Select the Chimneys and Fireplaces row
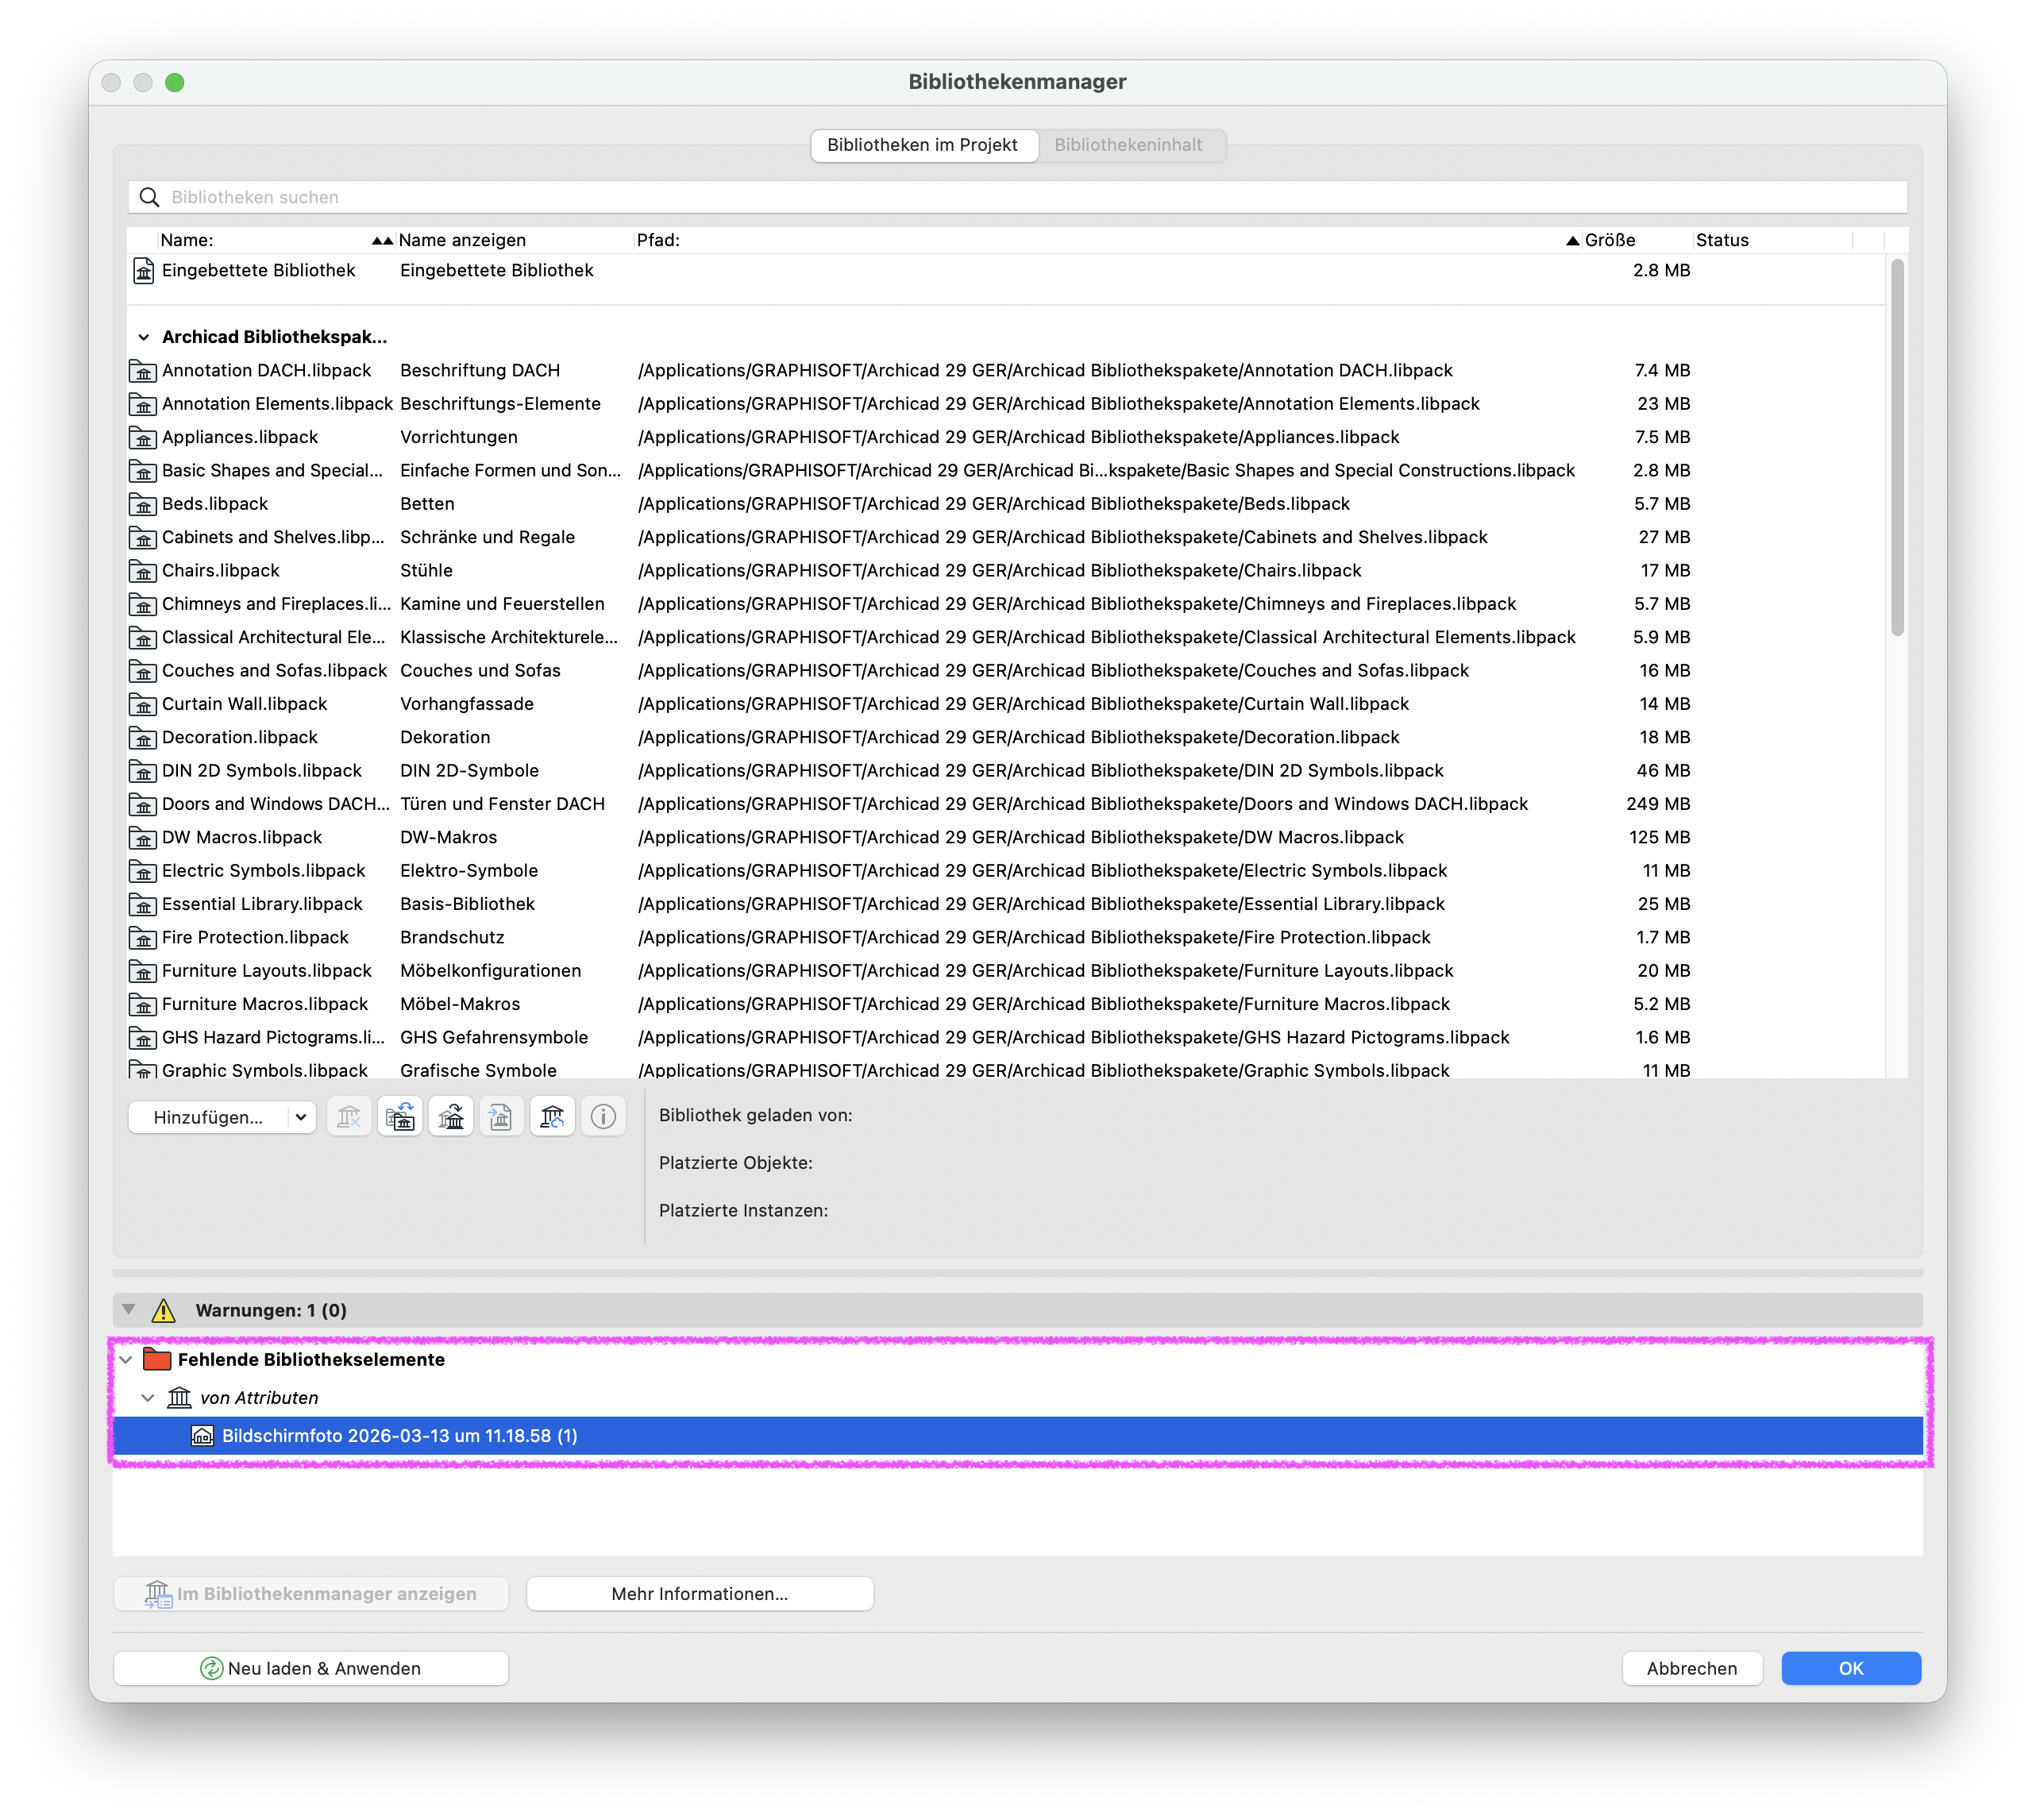2036x1820 pixels. (1007, 604)
